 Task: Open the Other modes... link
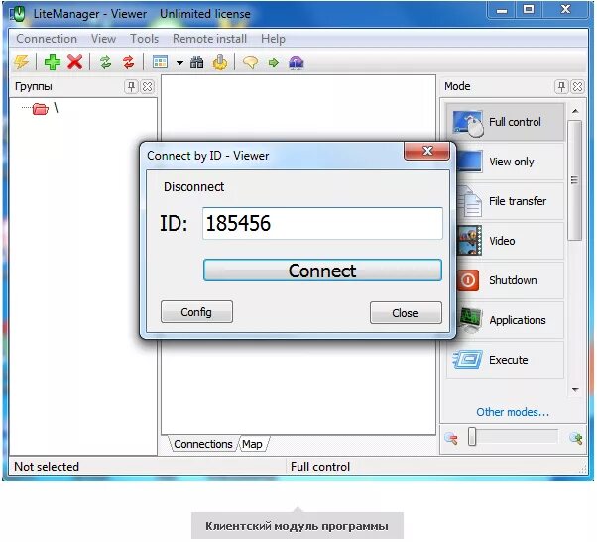coord(513,412)
